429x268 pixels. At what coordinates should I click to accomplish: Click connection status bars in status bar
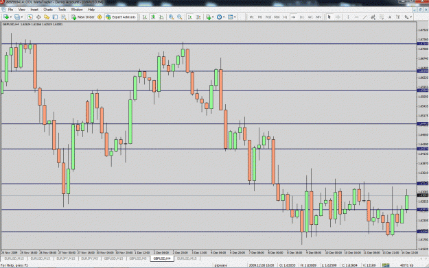386,265
